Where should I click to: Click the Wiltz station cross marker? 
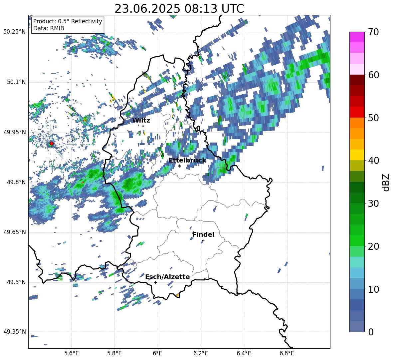click(x=143, y=126)
